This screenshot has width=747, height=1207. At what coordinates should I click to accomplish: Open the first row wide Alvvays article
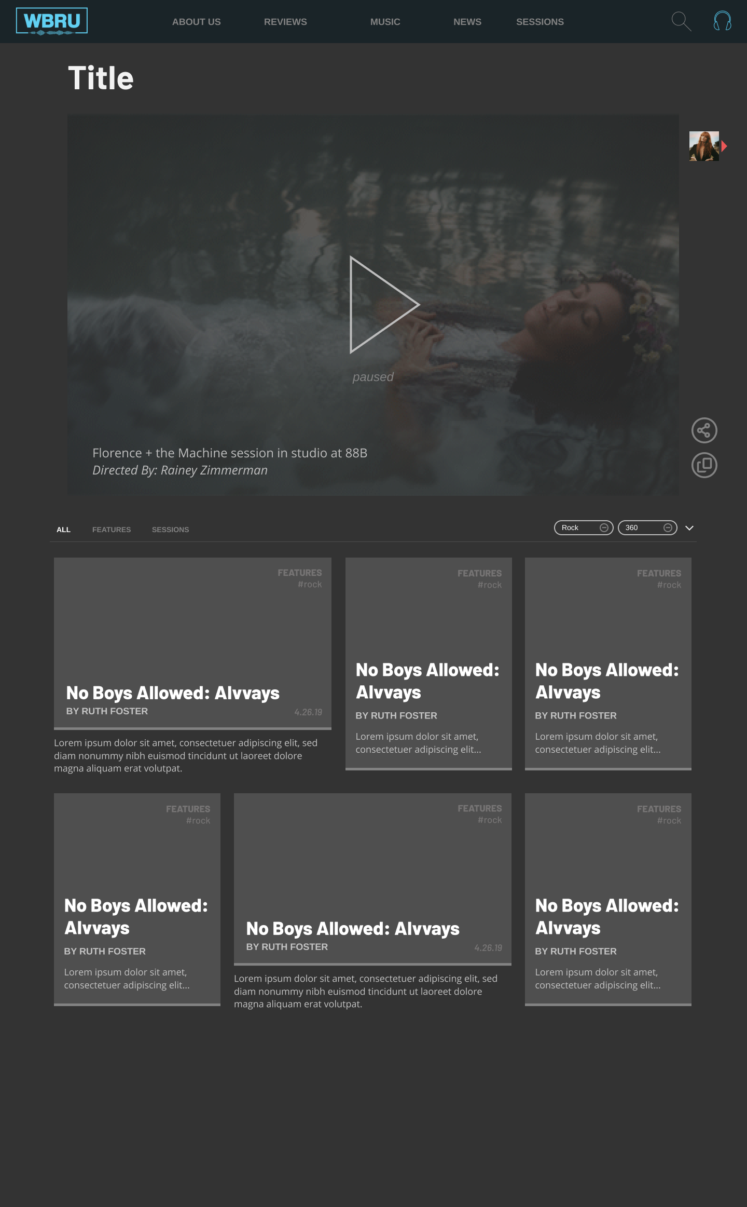[192, 643]
